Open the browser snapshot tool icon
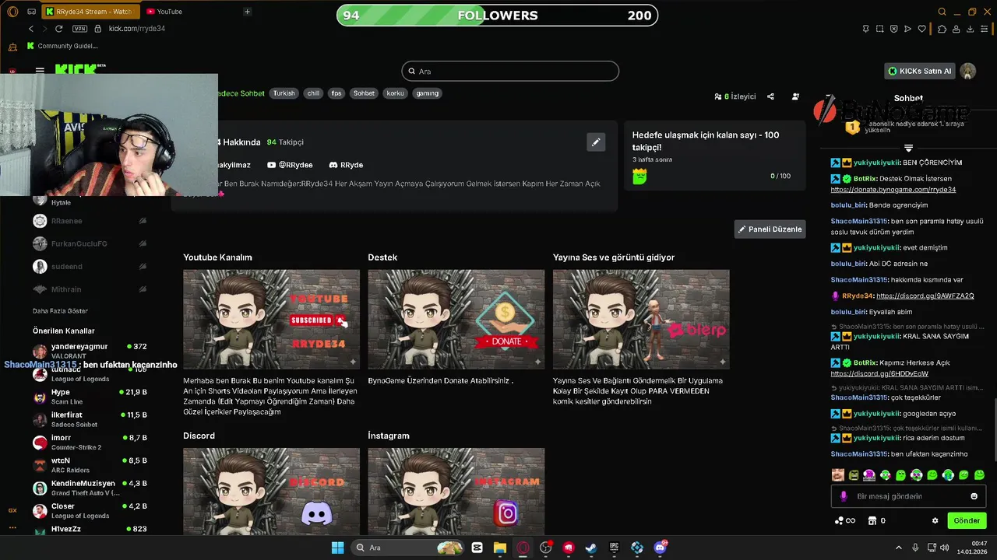This screenshot has width=997, height=560. [879, 29]
